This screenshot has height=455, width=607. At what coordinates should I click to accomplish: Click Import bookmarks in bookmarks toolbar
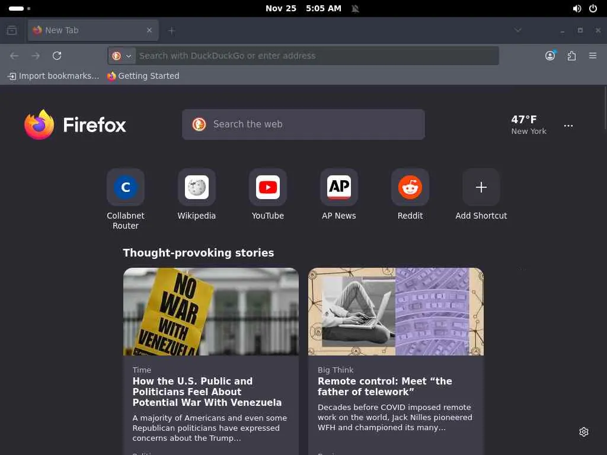pyautogui.click(x=53, y=76)
